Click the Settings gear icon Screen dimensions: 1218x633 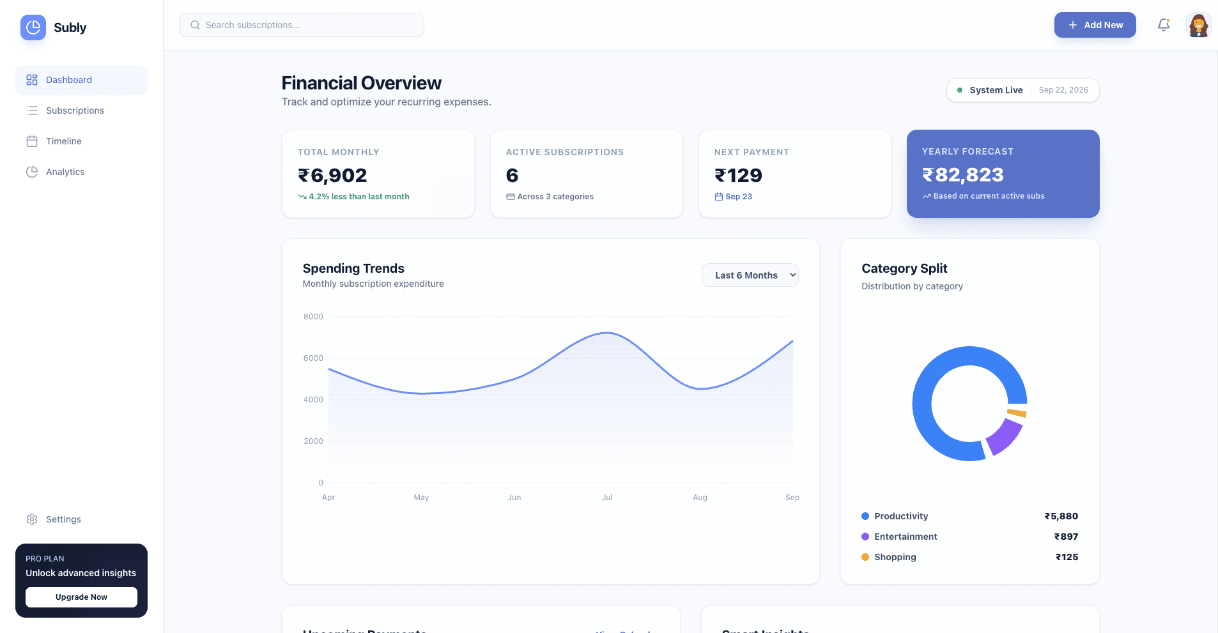point(32,519)
